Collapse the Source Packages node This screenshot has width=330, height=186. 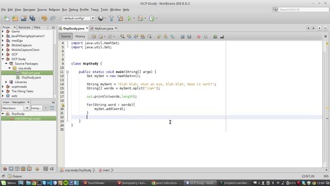6,64
